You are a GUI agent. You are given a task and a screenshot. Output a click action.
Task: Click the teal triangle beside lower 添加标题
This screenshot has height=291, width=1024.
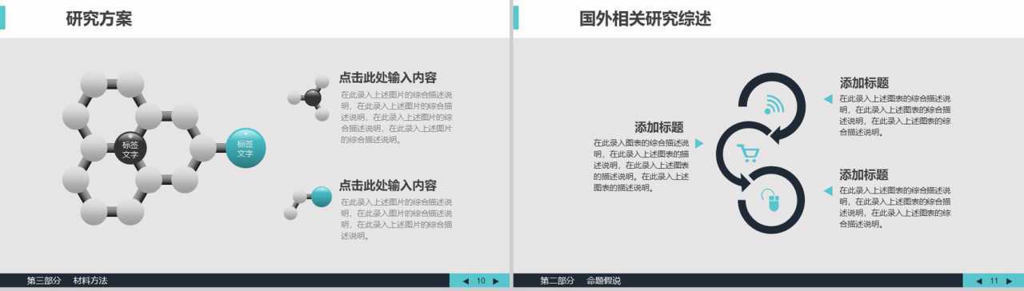tap(828, 190)
